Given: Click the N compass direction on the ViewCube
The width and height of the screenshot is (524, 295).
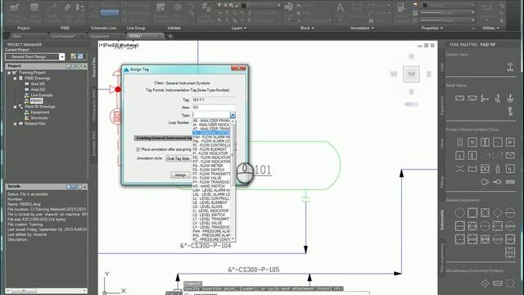Looking at the screenshot, I should tap(411, 57).
